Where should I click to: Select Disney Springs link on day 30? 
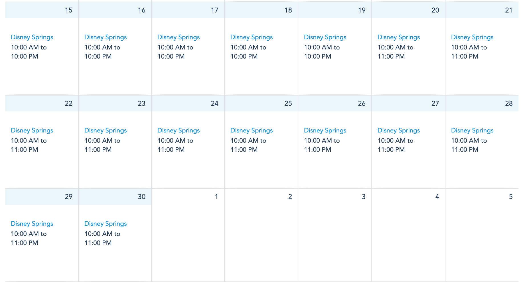point(106,224)
